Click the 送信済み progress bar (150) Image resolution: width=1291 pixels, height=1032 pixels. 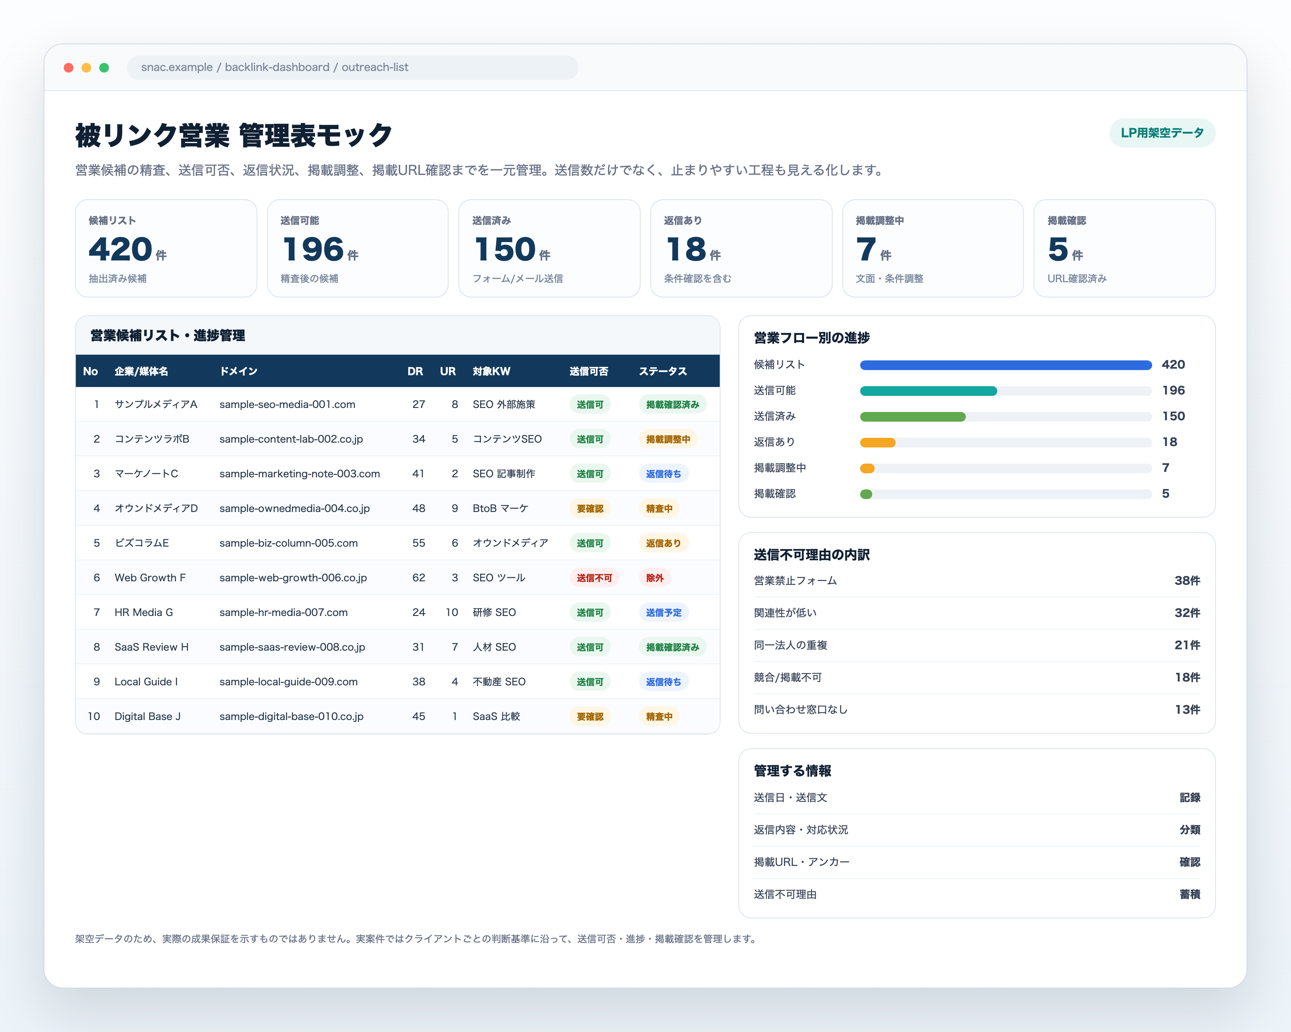tap(1005, 416)
